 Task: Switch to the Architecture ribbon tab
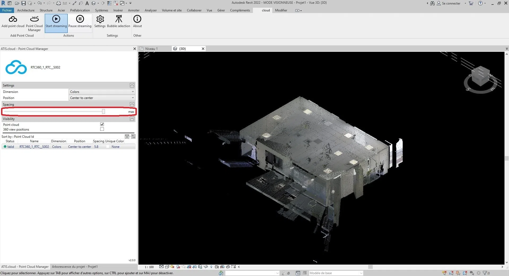pos(26,10)
